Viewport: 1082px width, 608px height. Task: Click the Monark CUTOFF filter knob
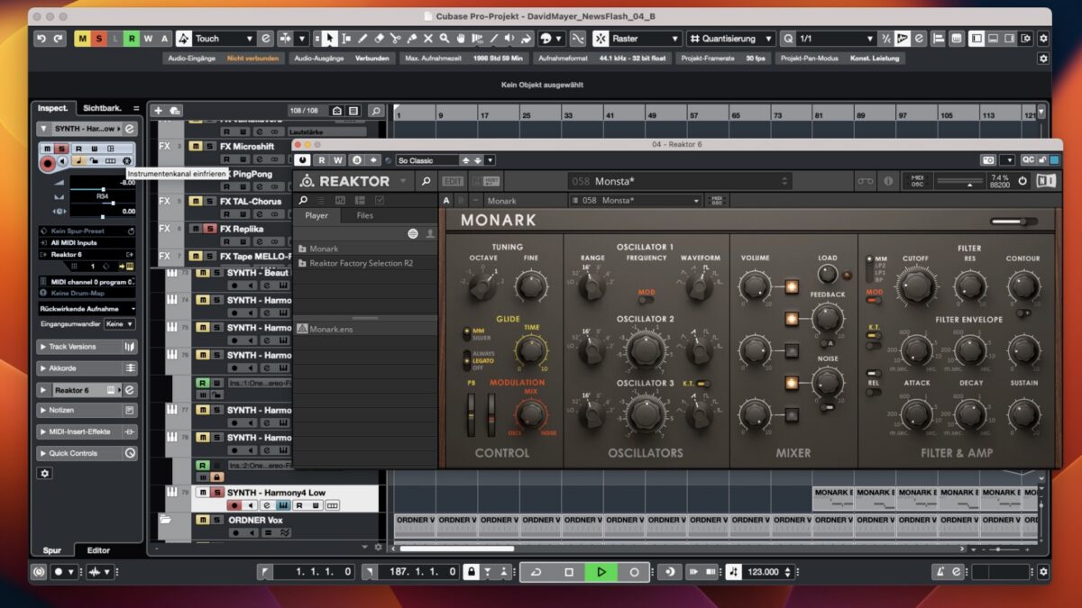915,282
